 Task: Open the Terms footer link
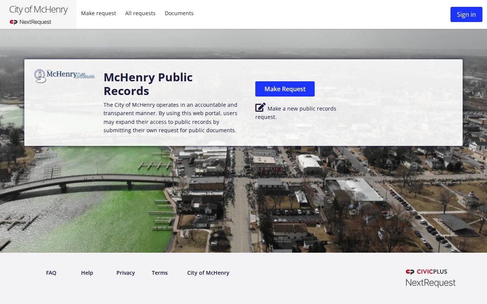point(160,273)
